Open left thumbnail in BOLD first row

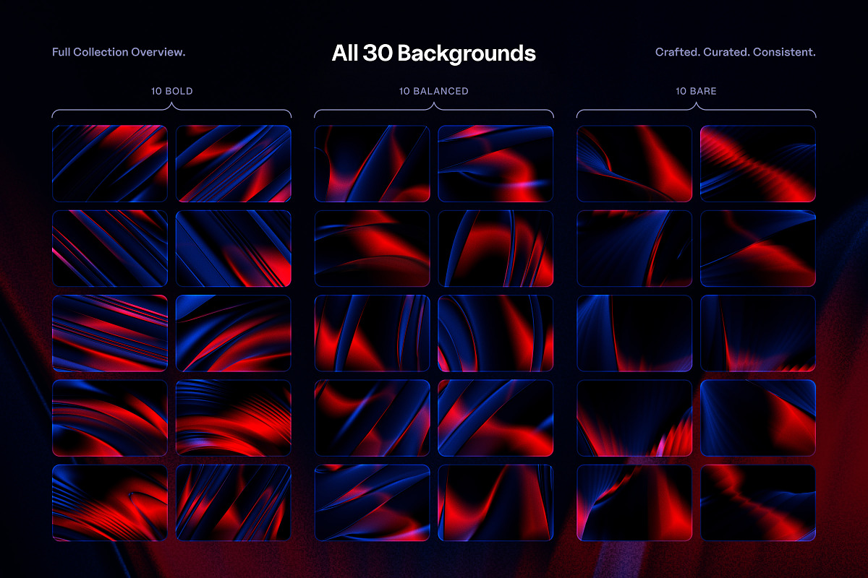click(x=110, y=164)
